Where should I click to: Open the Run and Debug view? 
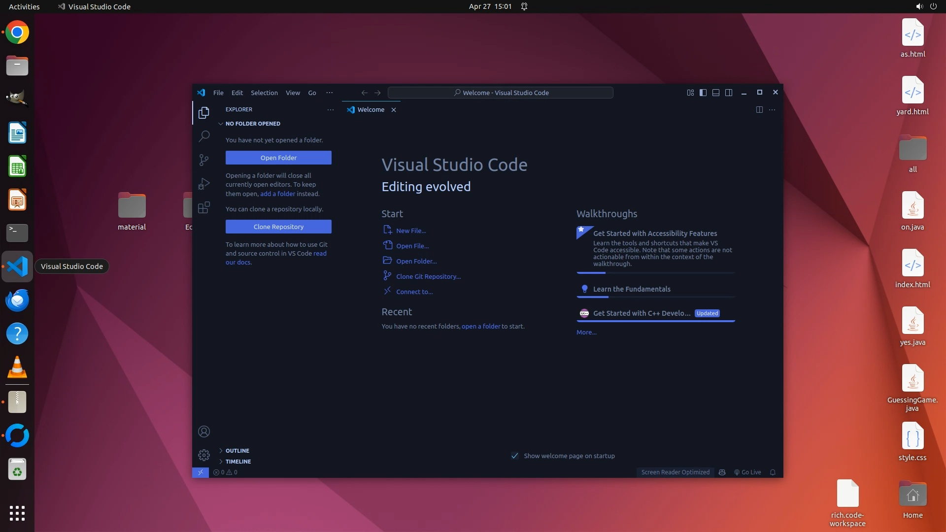coord(204,184)
